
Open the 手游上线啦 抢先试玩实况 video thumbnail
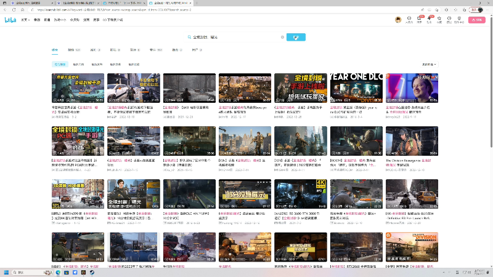301,88
